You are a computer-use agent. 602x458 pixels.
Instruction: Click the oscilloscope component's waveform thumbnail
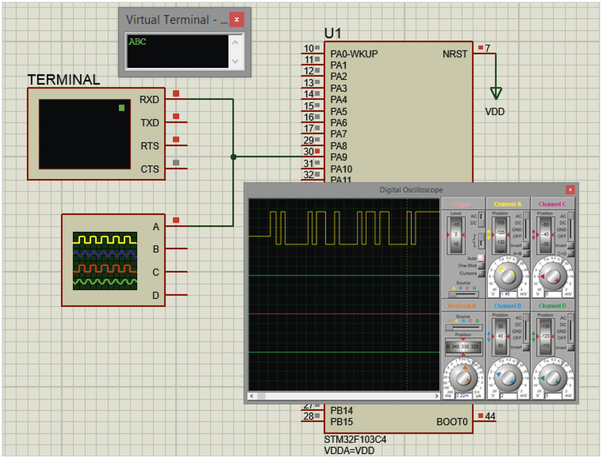tap(105, 261)
